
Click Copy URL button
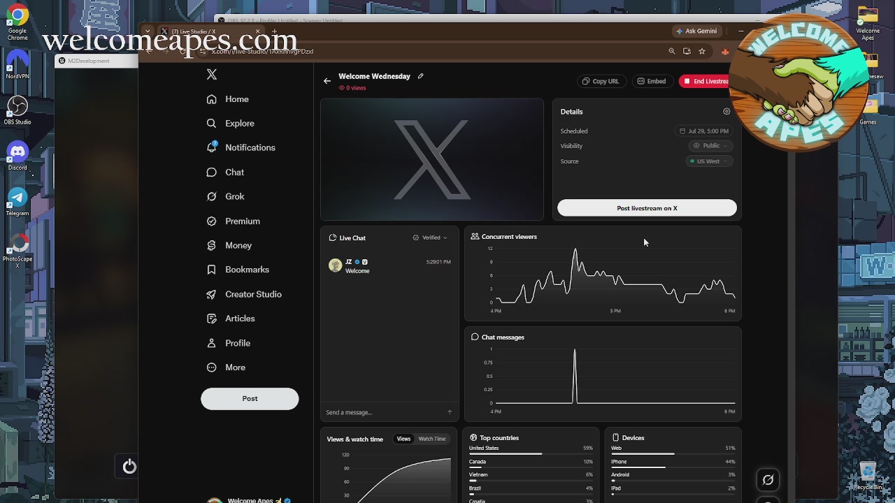point(601,81)
